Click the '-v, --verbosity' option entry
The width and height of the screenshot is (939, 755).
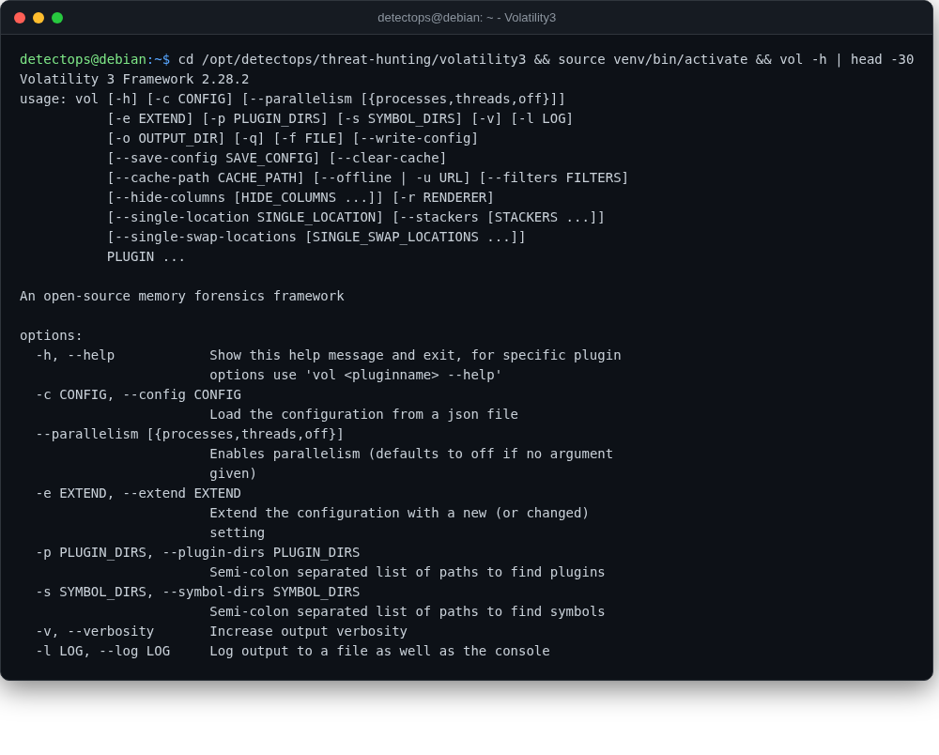point(95,632)
